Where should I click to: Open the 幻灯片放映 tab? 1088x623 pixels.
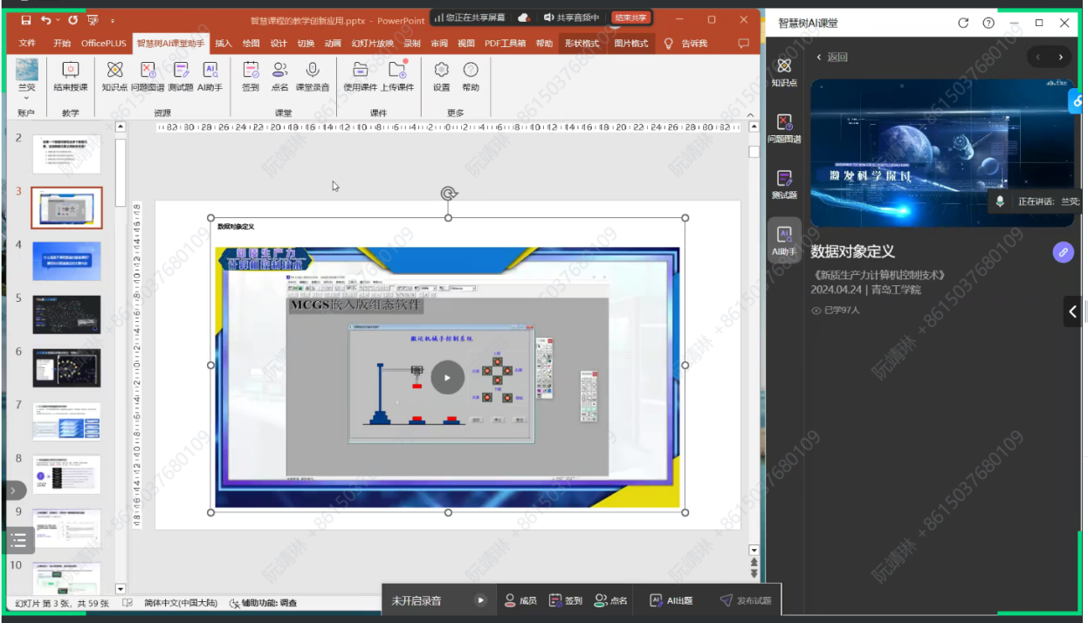[372, 43]
